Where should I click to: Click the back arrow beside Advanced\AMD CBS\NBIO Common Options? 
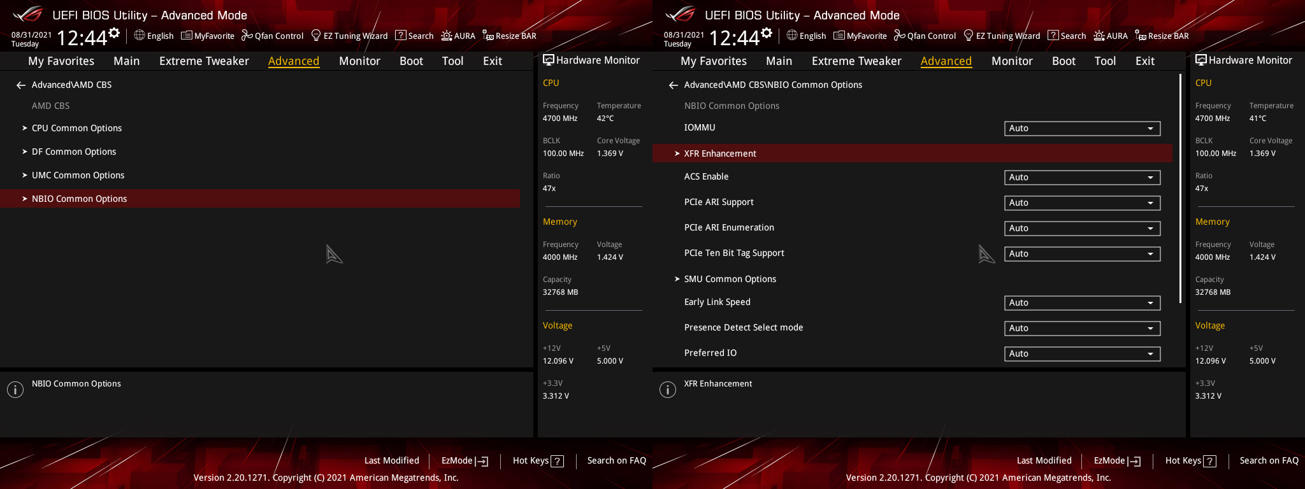[x=673, y=85]
